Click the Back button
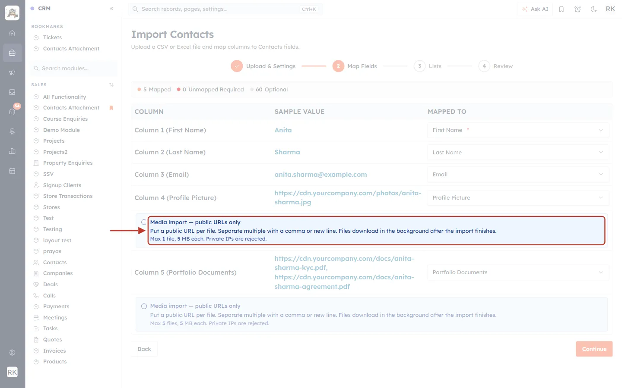This screenshot has width=622, height=388. click(x=144, y=349)
